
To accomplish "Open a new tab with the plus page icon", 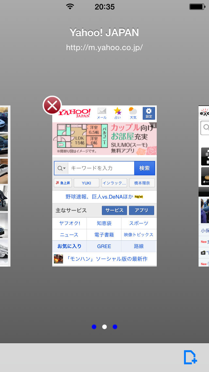I will click(190, 357).
